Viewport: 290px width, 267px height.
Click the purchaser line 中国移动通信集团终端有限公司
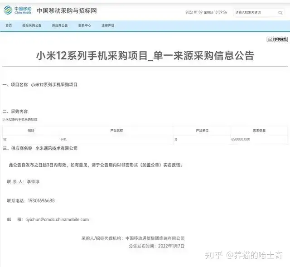click(x=155, y=238)
